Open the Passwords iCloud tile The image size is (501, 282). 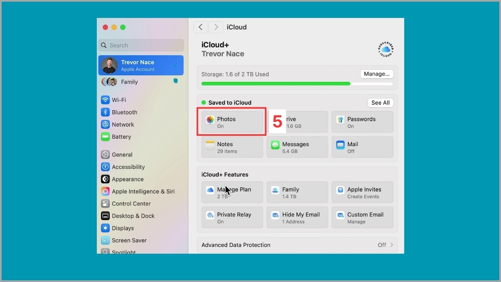(x=362, y=122)
